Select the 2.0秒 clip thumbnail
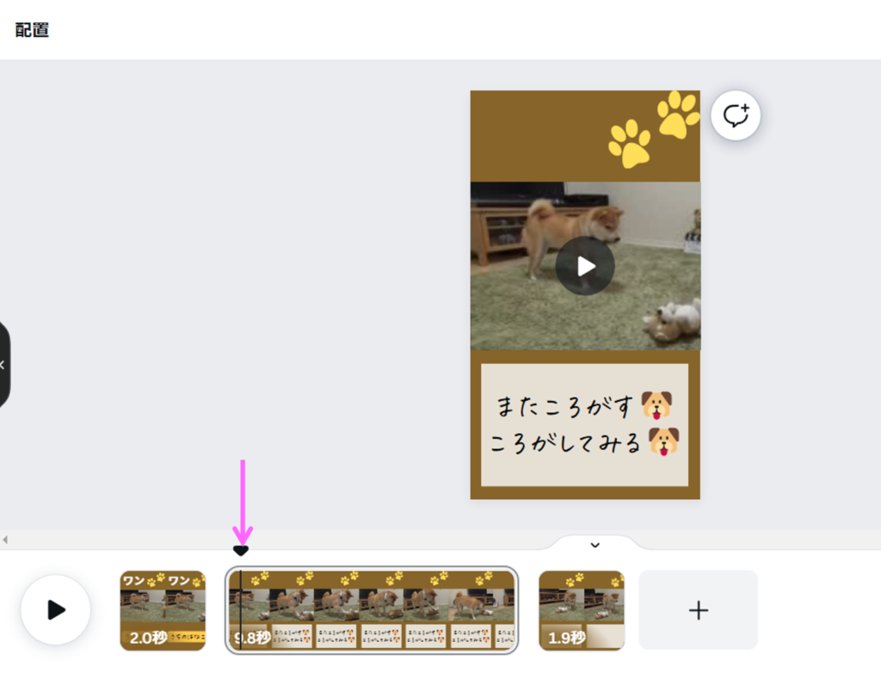881x685 pixels. coord(163,610)
